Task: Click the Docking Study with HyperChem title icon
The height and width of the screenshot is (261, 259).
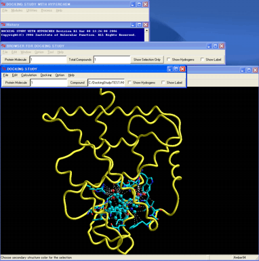Action: coord(3,4)
